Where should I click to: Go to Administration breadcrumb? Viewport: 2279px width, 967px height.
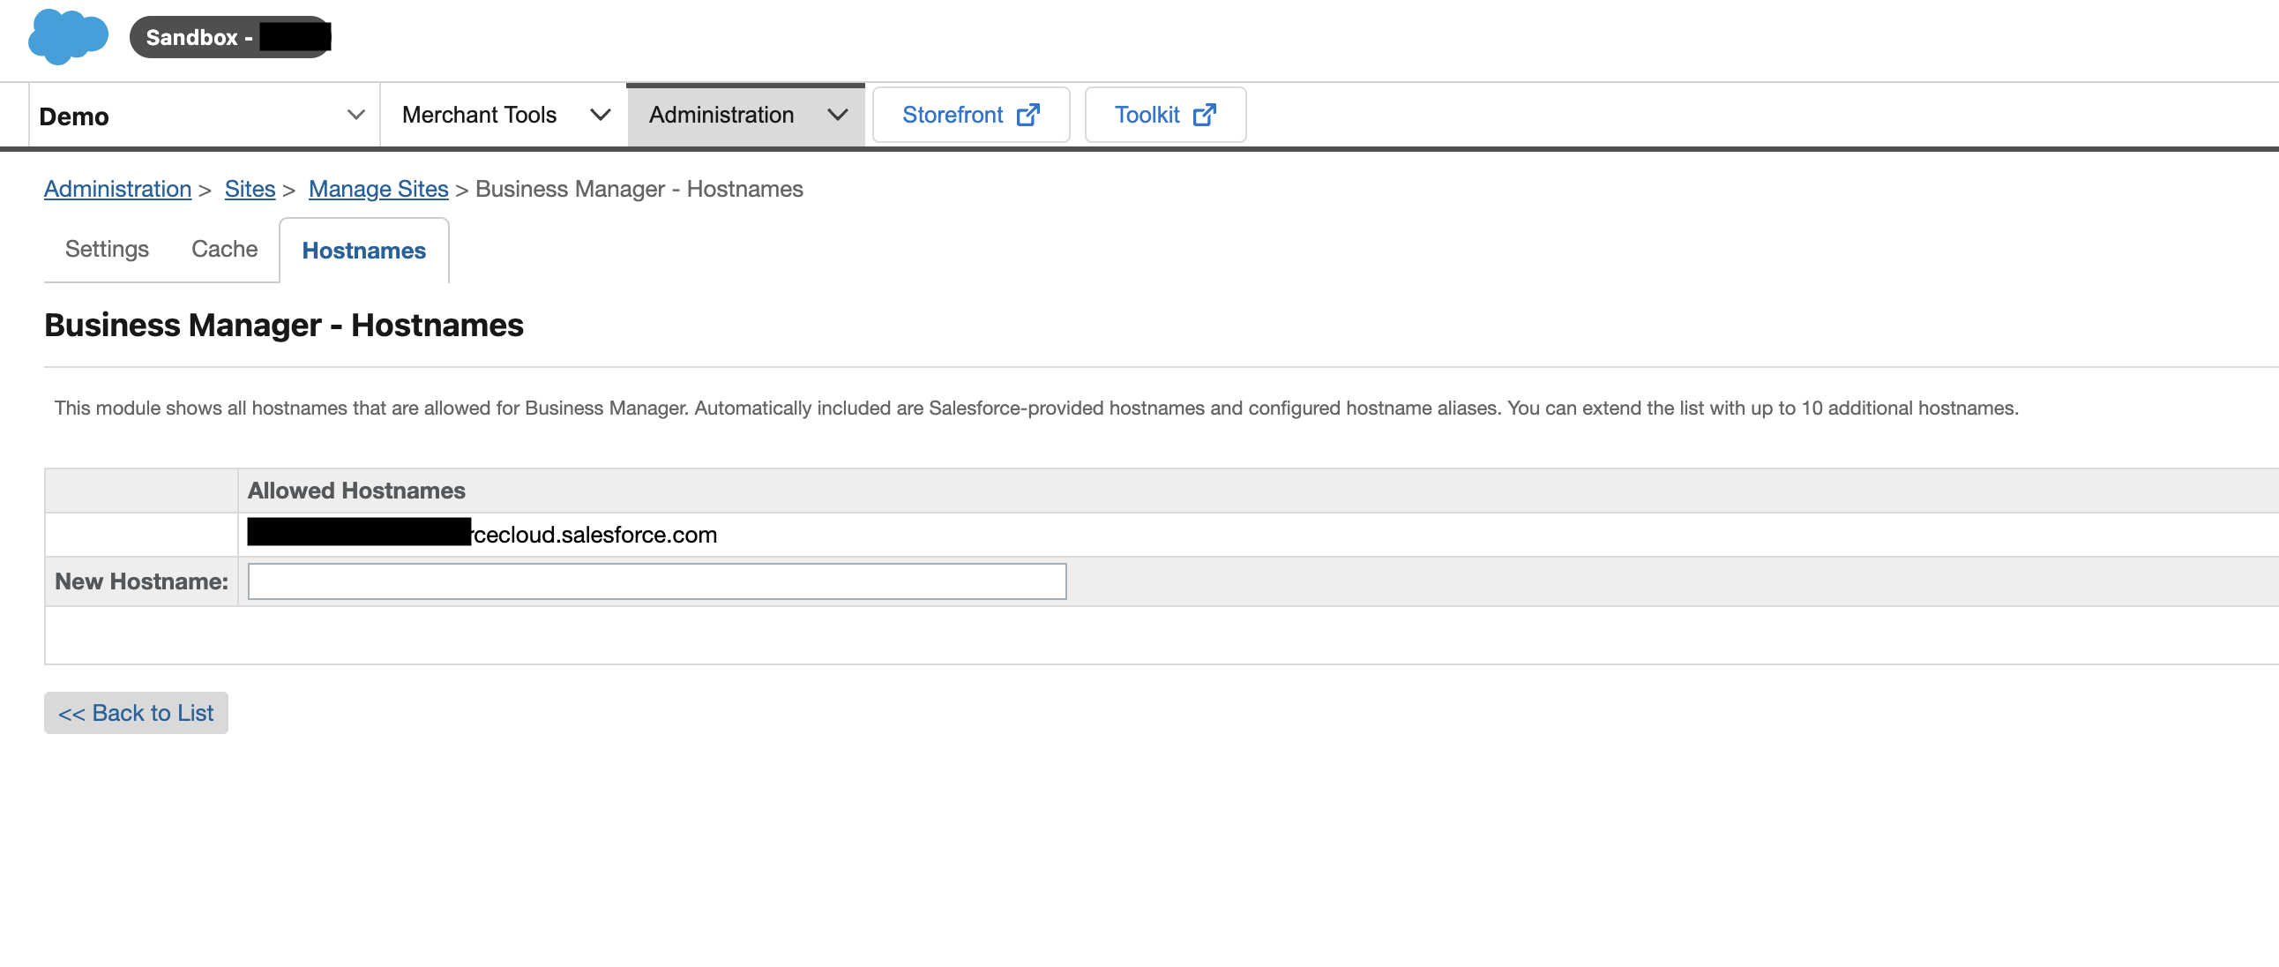point(117,190)
